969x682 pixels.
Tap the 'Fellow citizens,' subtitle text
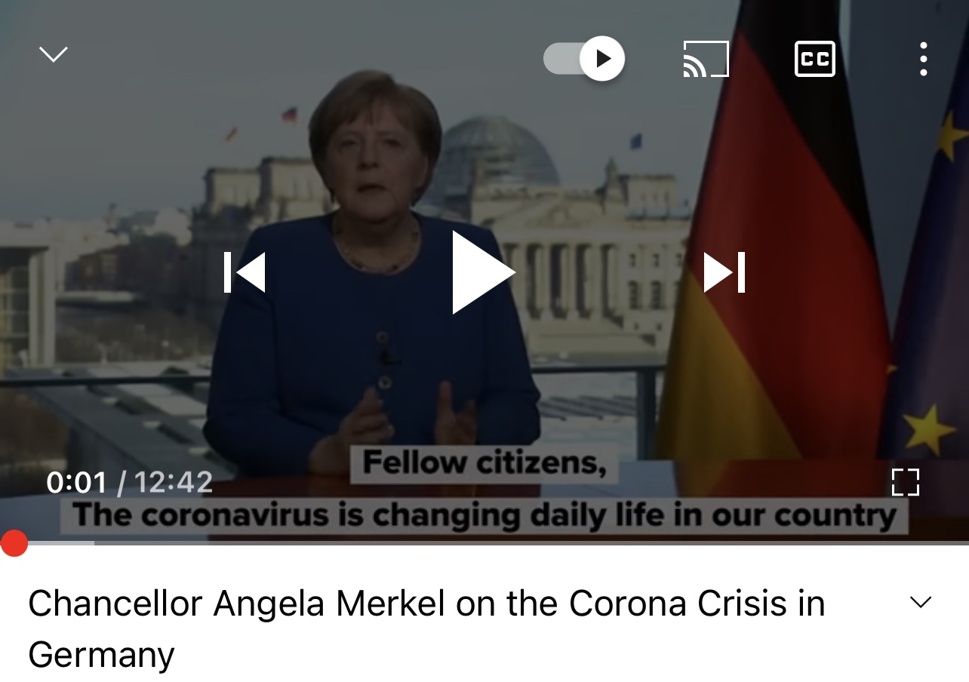[x=484, y=463]
